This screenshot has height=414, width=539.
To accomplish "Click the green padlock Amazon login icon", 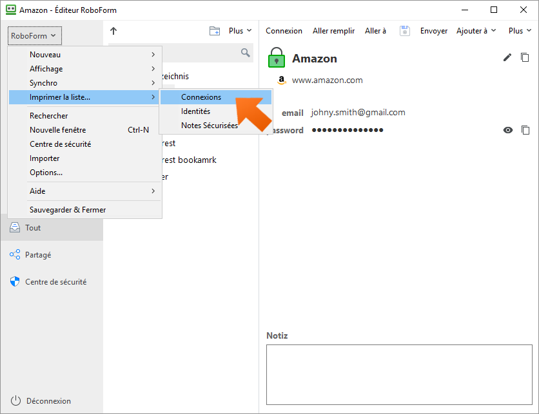I will (x=277, y=57).
